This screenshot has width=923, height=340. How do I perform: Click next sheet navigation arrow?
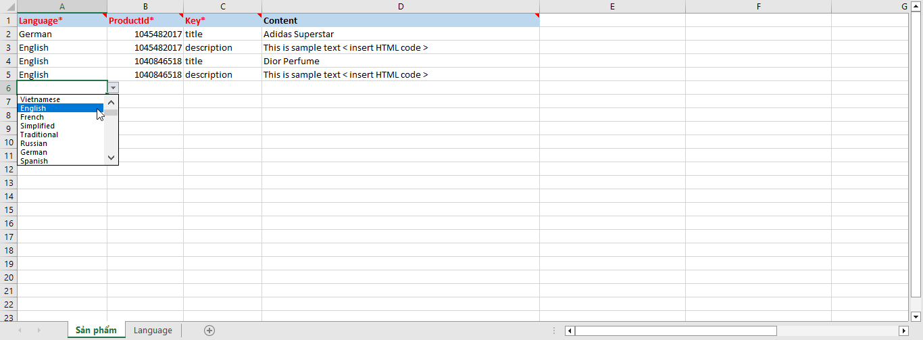(39, 331)
